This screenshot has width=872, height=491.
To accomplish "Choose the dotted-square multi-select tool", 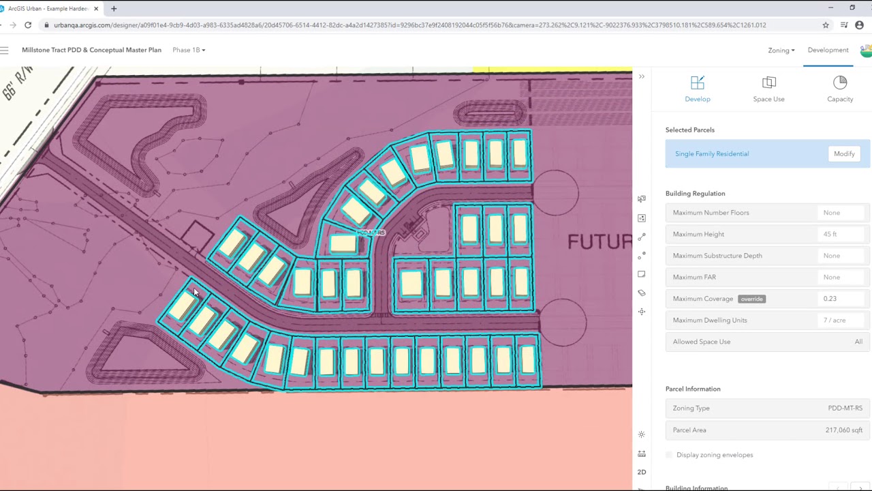I will (641, 218).
